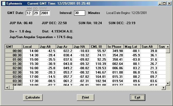The width and height of the screenshot is (173, 106).
Task: Click Jup Alt cell -08.5
Action: 48,81
